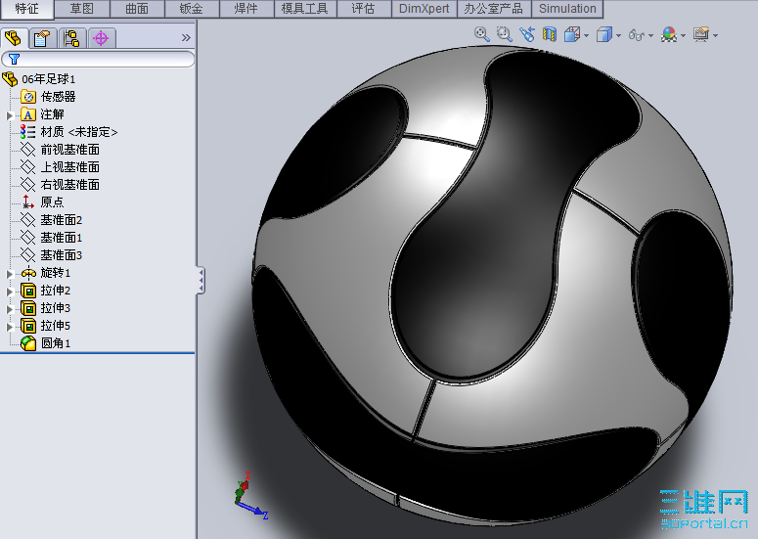Click the View Orientation icon

(x=572, y=34)
